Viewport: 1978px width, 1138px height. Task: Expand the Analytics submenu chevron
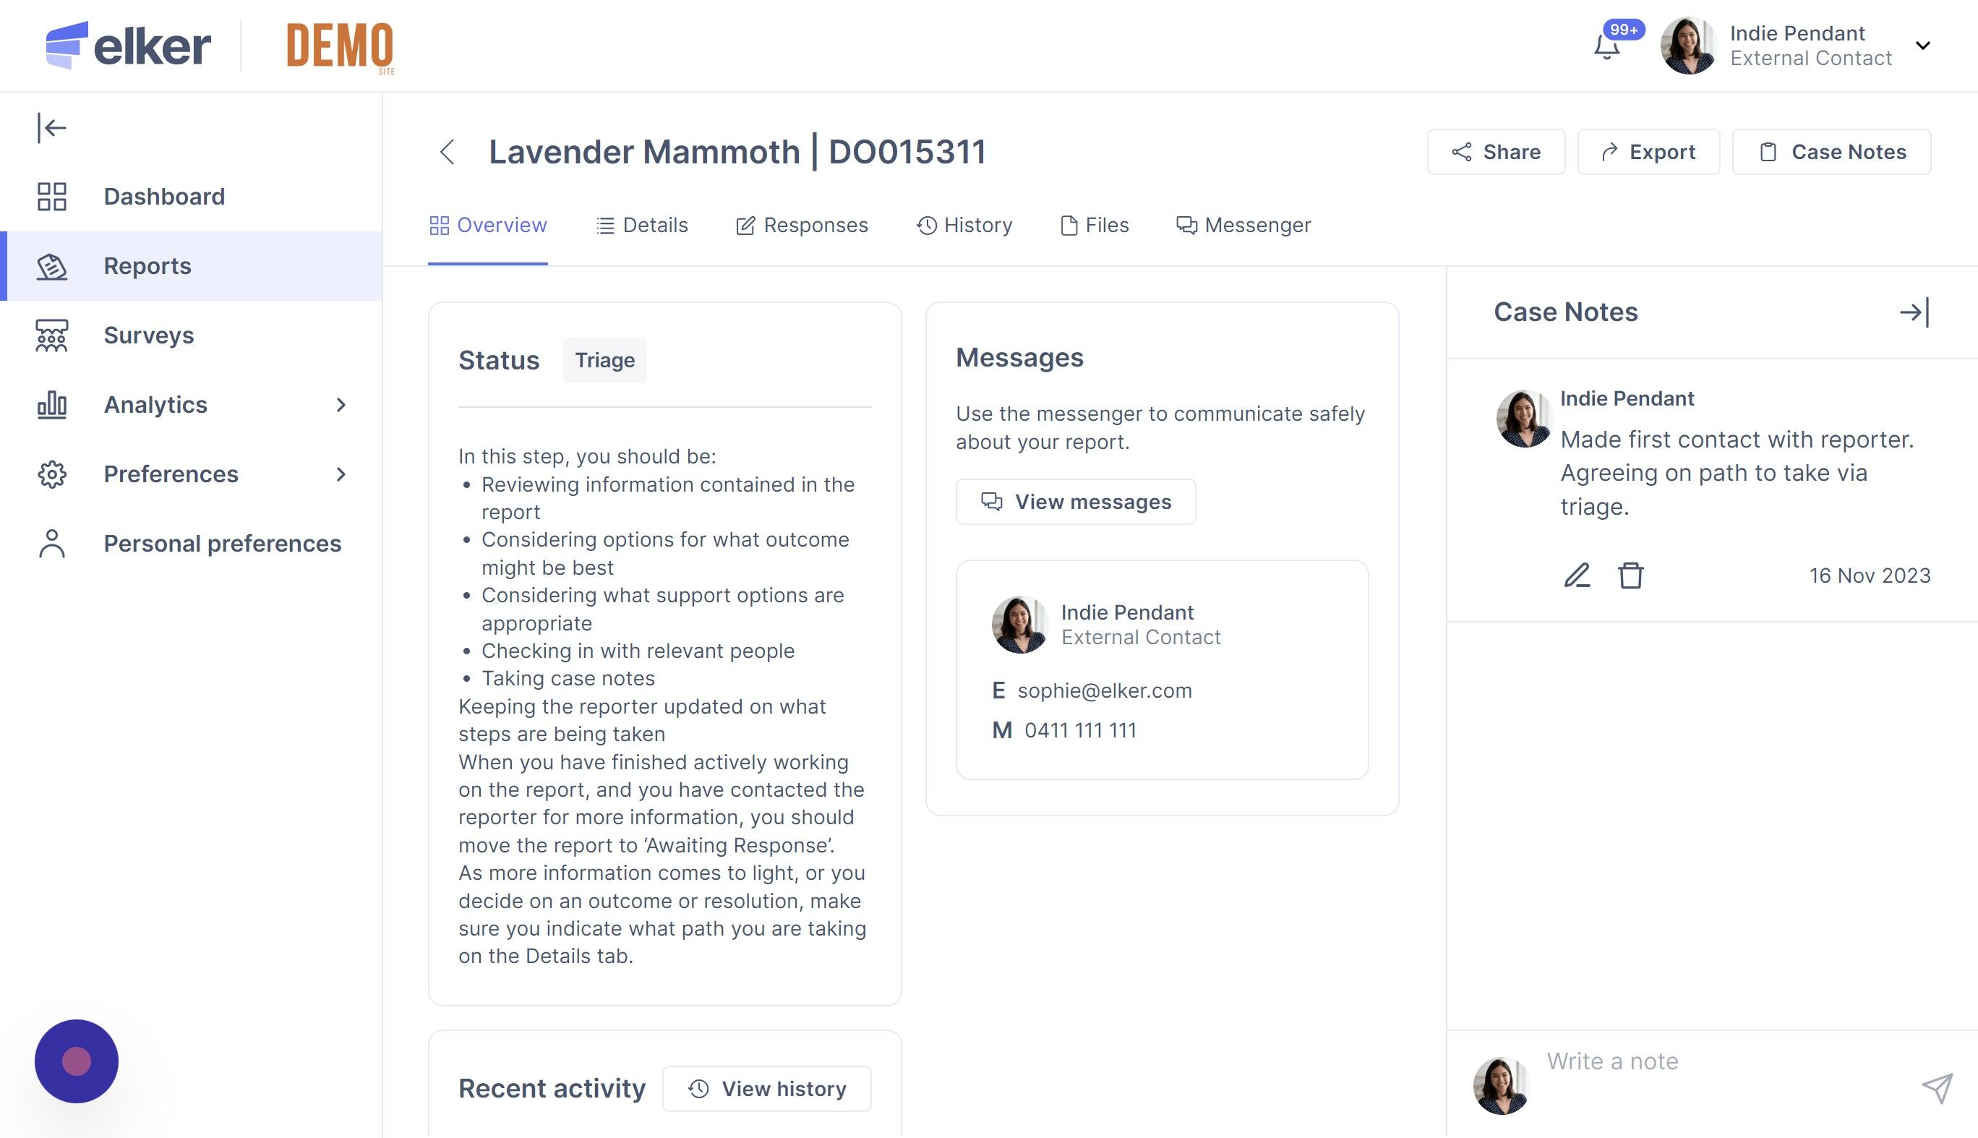coord(341,405)
